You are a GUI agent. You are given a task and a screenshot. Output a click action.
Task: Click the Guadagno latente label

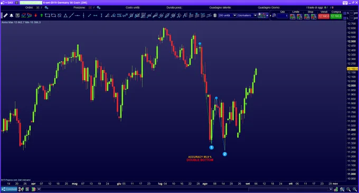220,7
